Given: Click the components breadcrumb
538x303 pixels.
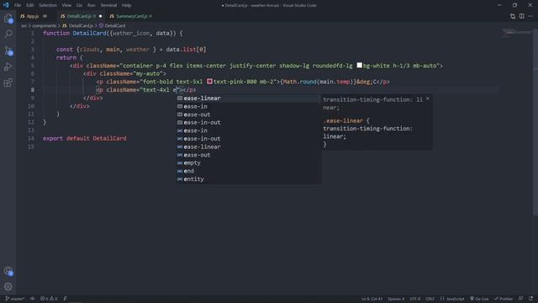Looking at the screenshot, I should 45,26.
